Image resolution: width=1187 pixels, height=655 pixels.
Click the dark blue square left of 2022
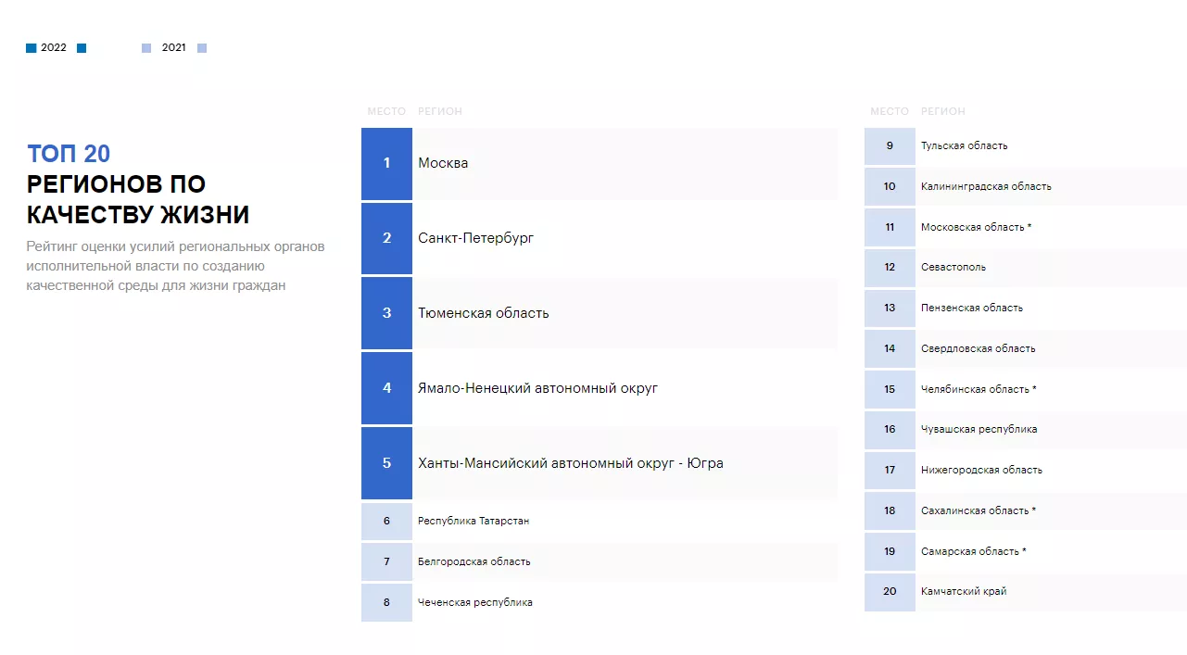31,48
